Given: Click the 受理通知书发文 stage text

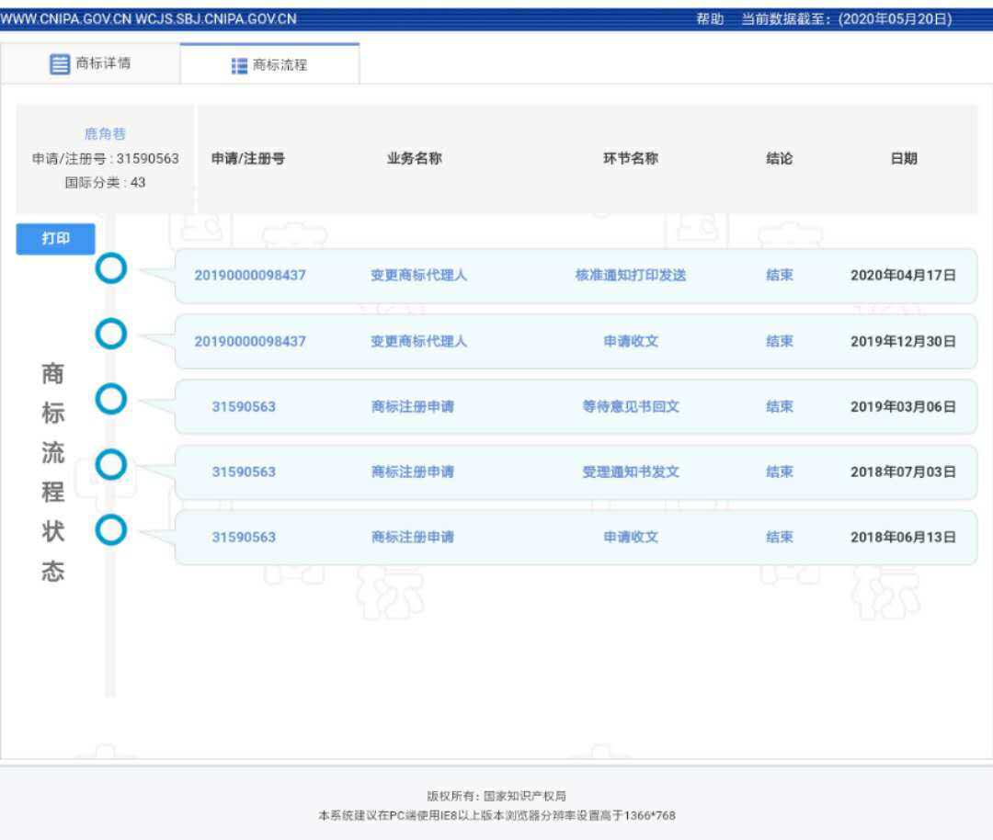Looking at the screenshot, I should (x=631, y=471).
